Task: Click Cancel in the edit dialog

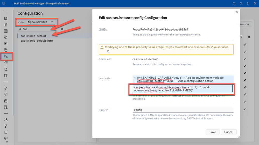Action: click(x=229, y=132)
